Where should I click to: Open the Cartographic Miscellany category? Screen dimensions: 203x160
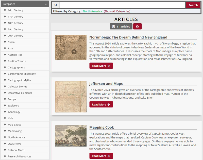coord(25,74)
